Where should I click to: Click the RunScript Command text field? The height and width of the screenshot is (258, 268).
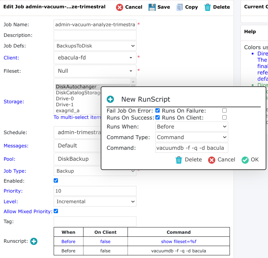click(x=191, y=148)
